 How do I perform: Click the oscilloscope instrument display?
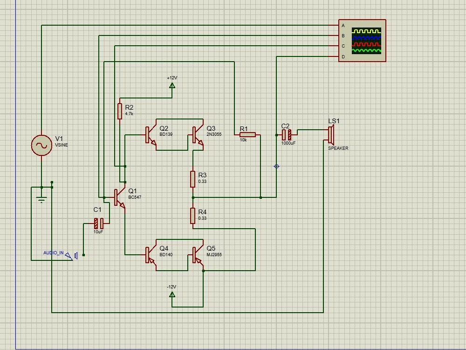pos(366,41)
